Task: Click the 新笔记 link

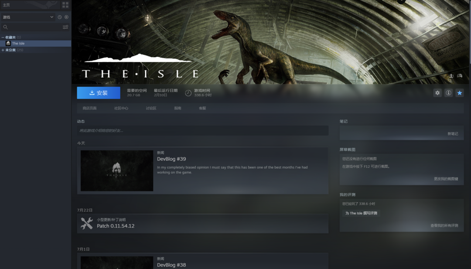Action: coord(452,134)
